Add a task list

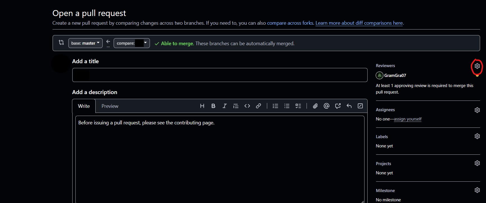click(x=298, y=106)
